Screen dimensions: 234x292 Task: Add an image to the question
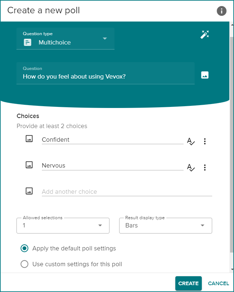pos(205,75)
